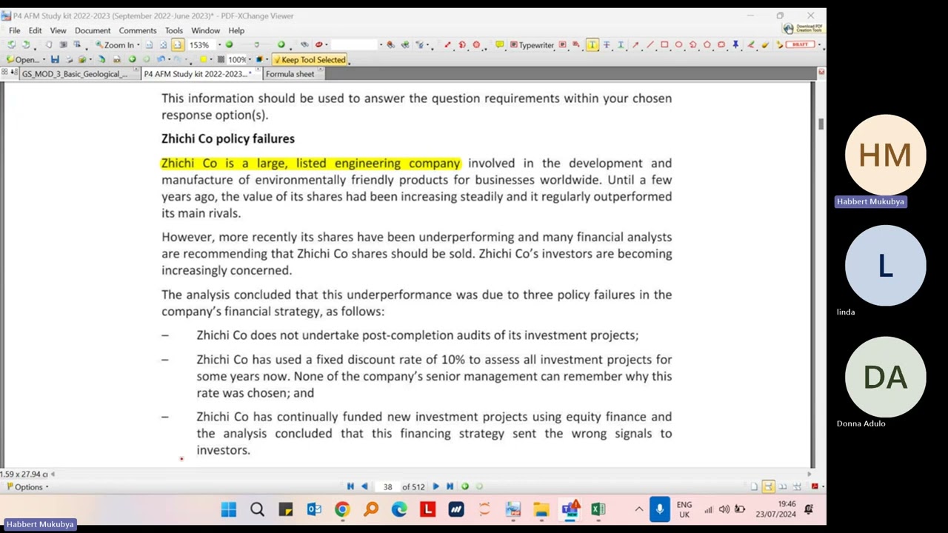Click the zoom slider handle
Screen dimensions: 948x533
[256, 45]
